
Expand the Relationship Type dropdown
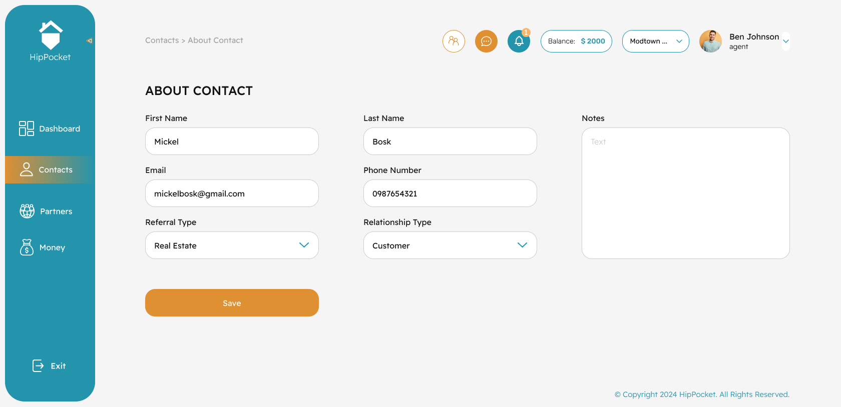[450, 245]
